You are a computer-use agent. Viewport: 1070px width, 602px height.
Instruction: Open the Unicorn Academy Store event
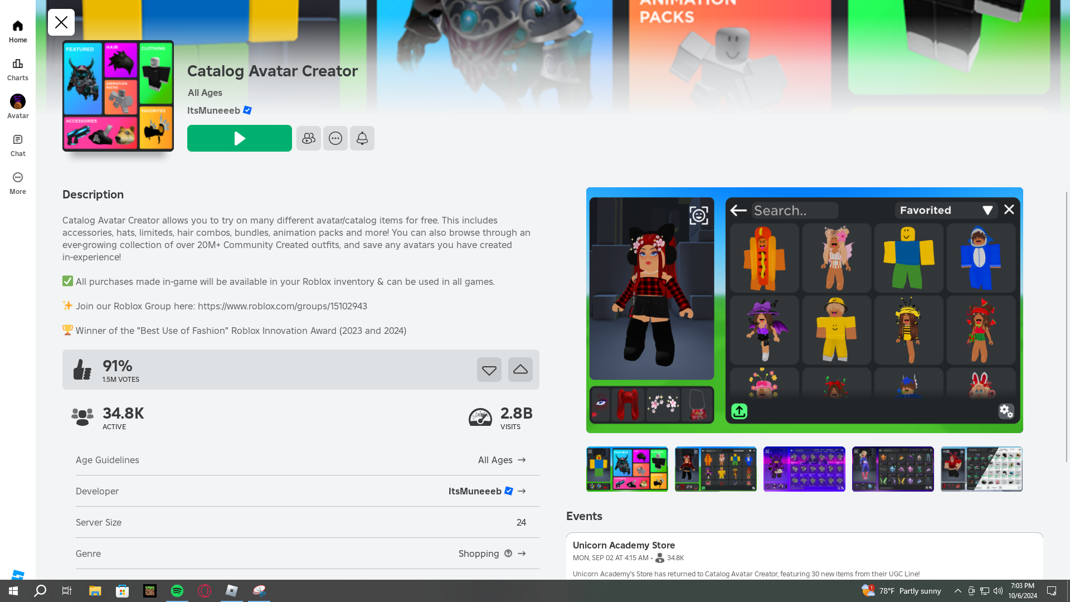pyautogui.click(x=624, y=545)
